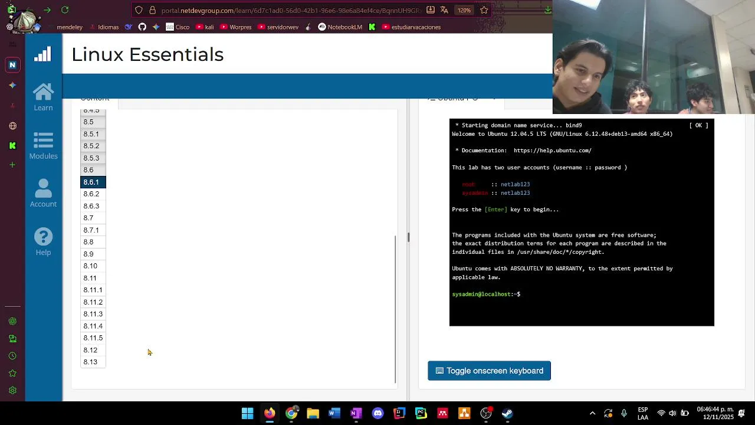The image size is (755, 425).
Task: Click the translate page icon in address bar
Action: click(444, 10)
